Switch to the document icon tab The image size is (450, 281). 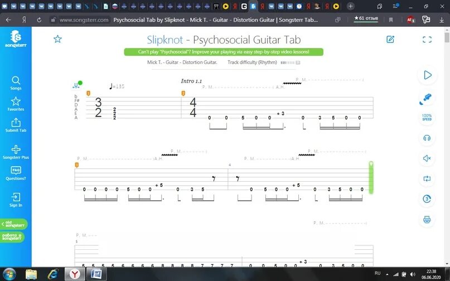(105, 6)
